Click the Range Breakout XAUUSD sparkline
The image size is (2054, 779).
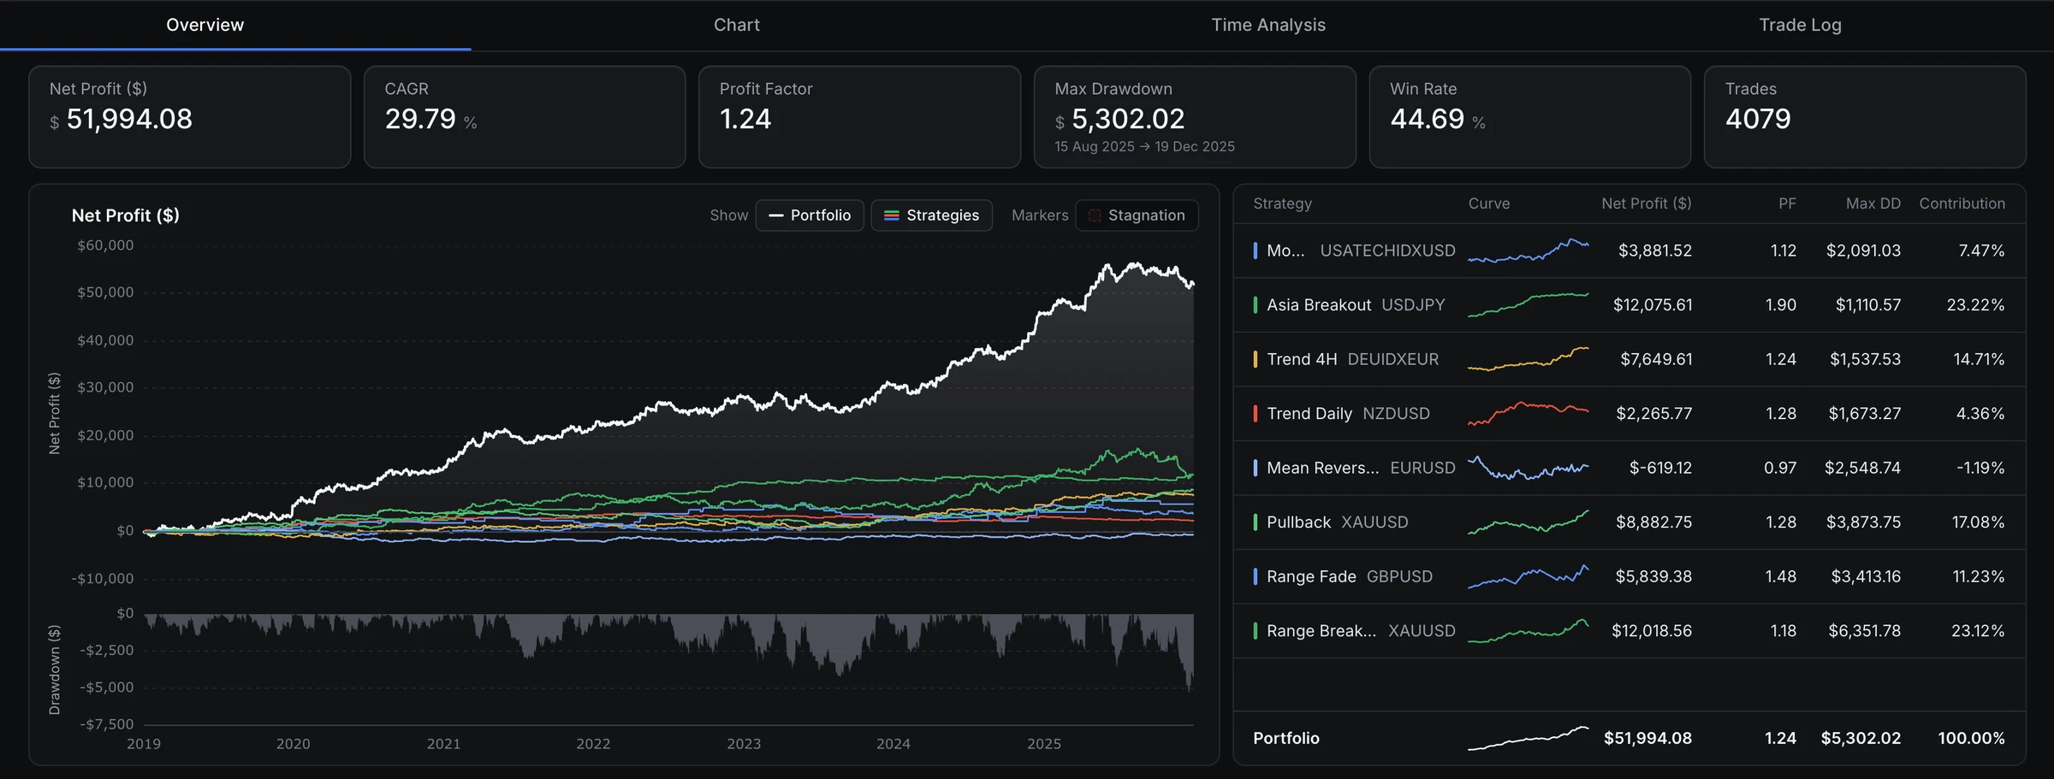tap(1528, 630)
